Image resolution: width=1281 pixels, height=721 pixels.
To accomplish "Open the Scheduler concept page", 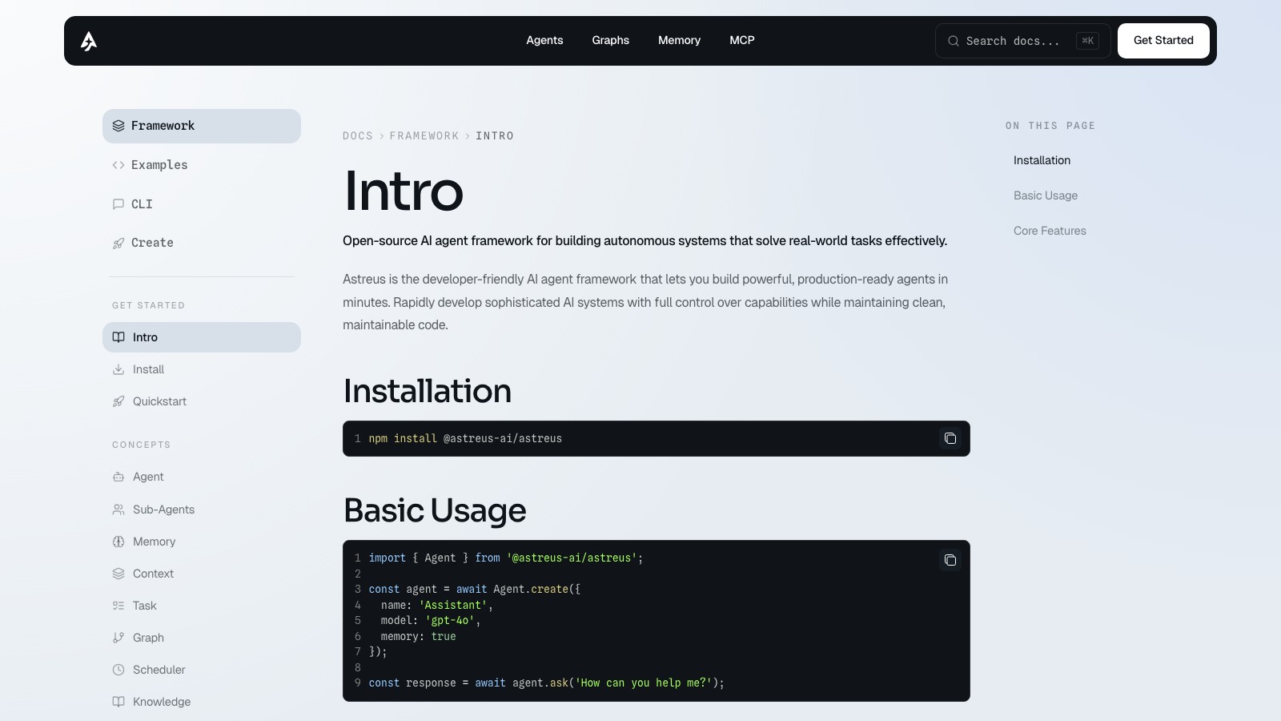I will tap(202, 670).
